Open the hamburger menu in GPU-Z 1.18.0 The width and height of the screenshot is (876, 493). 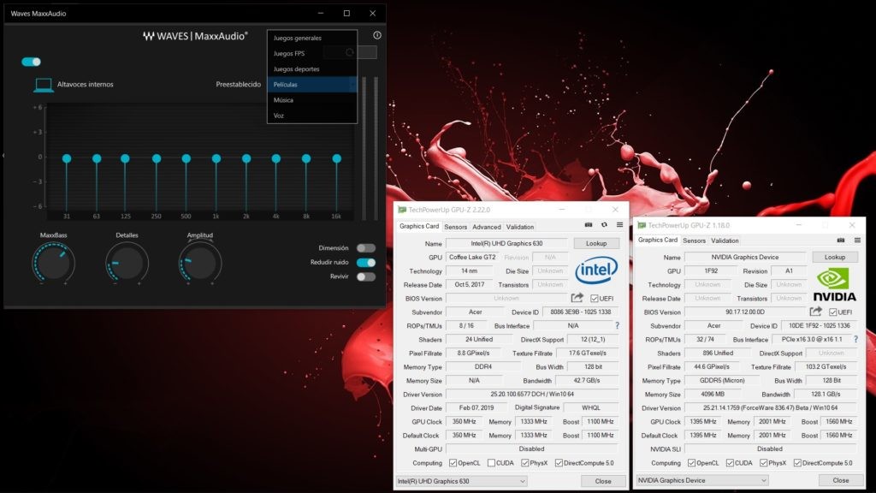pyautogui.click(x=857, y=240)
